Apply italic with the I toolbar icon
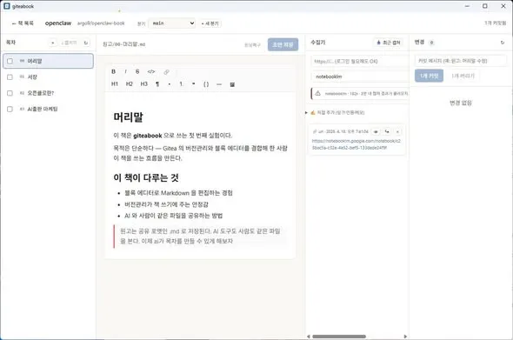Viewport: 513px width, 340px height. tap(125, 71)
